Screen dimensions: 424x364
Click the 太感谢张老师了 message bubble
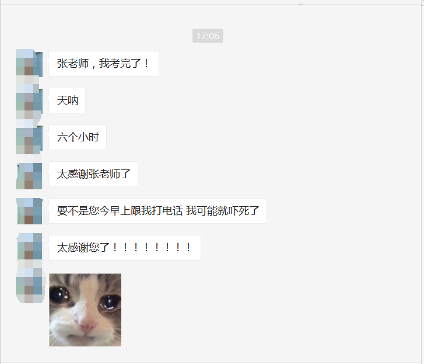click(x=93, y=174)
